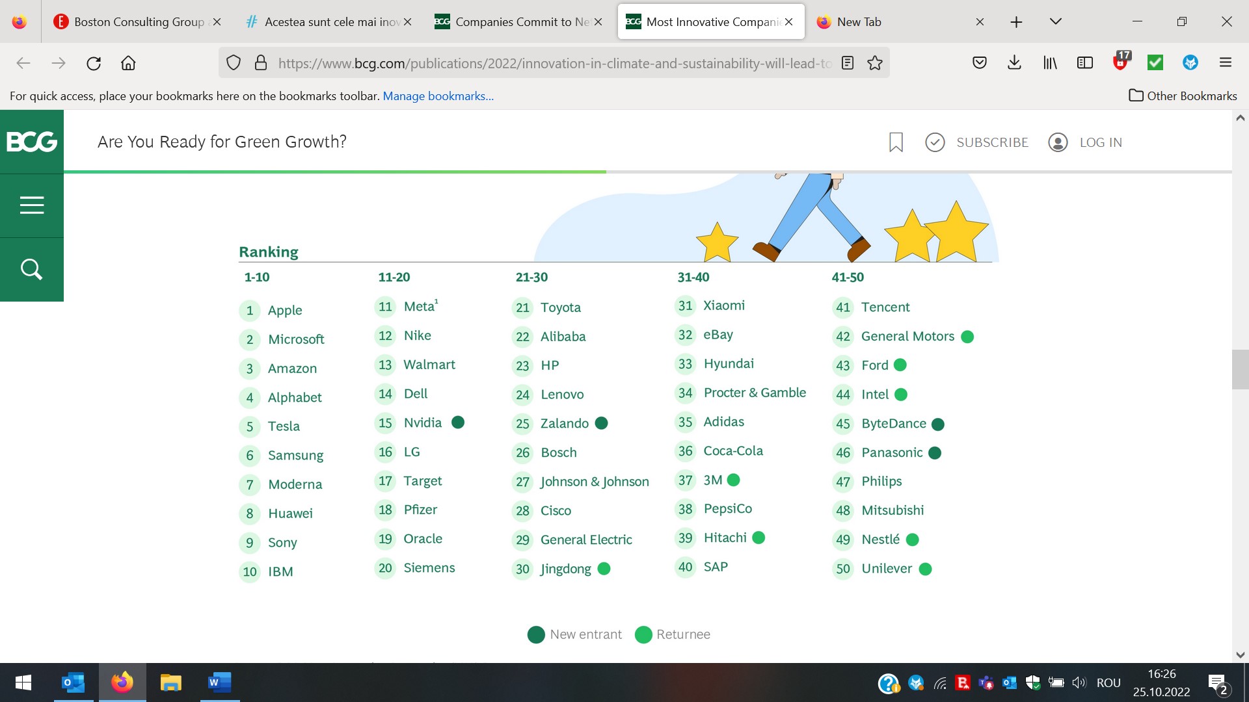Open the Downloads panel

point(1014,63)
